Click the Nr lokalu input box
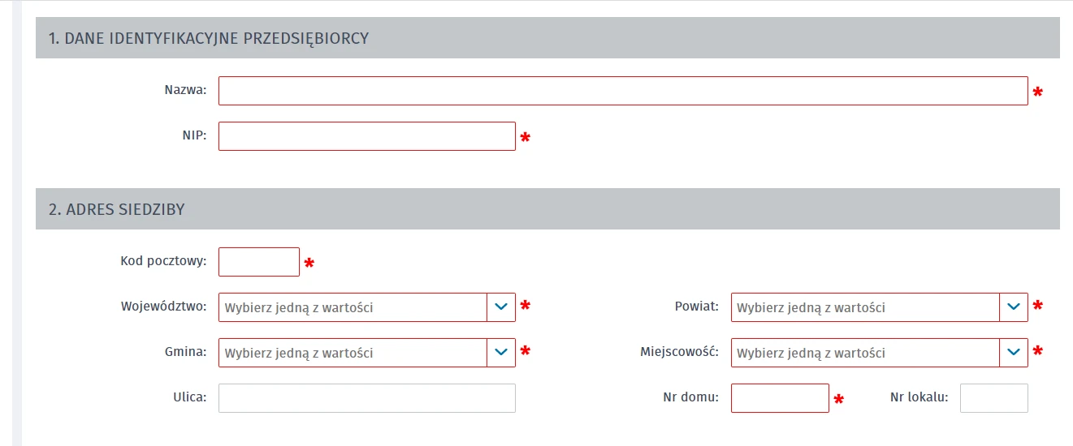The width and height of the screenshot is (1073, 446). 994,398
